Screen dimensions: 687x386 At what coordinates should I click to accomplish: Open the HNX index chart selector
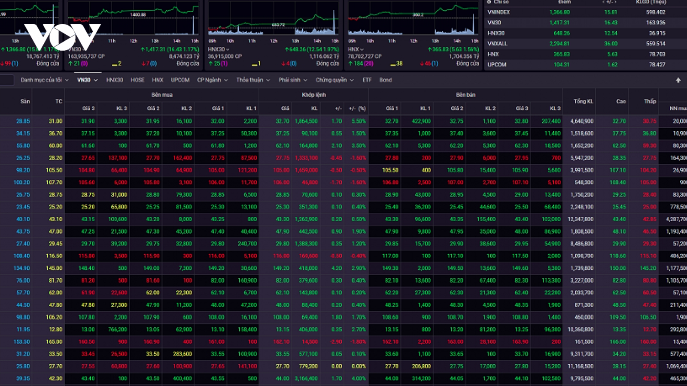pos(356,49)
